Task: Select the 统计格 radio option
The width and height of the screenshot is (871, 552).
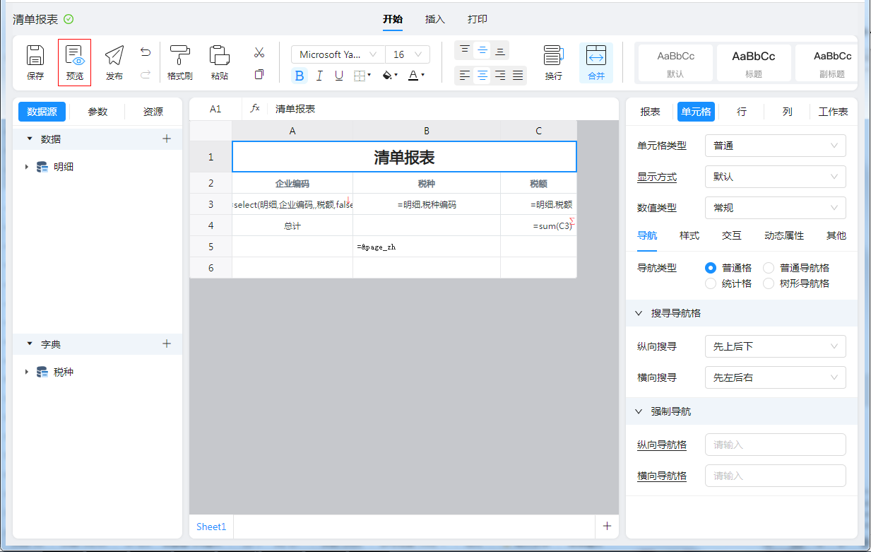Action: [x=711, y=283]
